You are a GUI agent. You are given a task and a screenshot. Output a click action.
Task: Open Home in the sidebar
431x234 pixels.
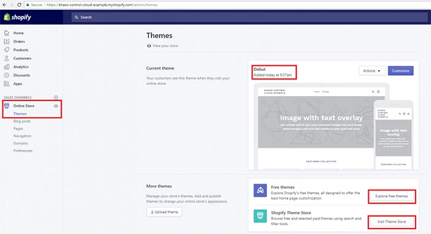tap(18, 33)
